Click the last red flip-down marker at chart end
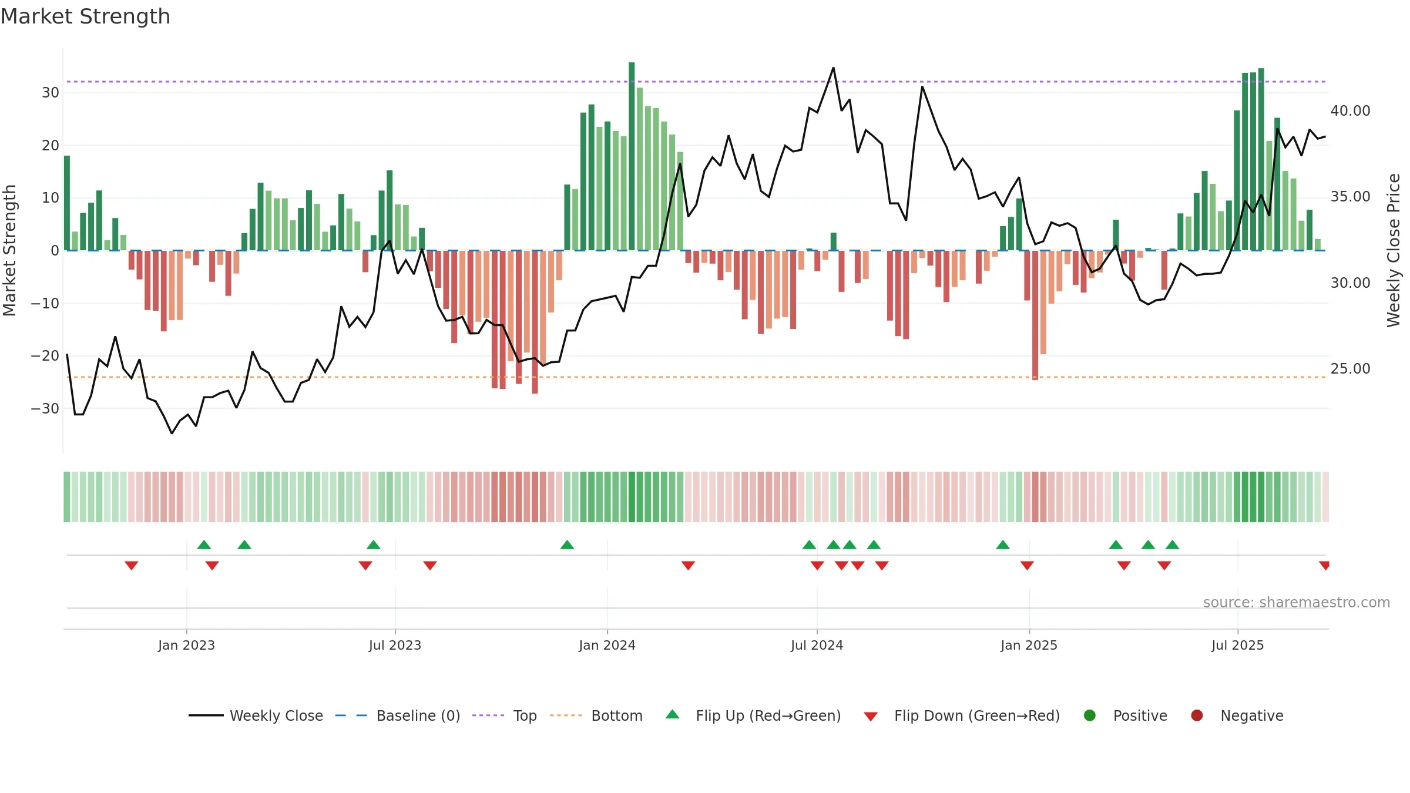1410x793 pixels. click(x=1324, y=566)
